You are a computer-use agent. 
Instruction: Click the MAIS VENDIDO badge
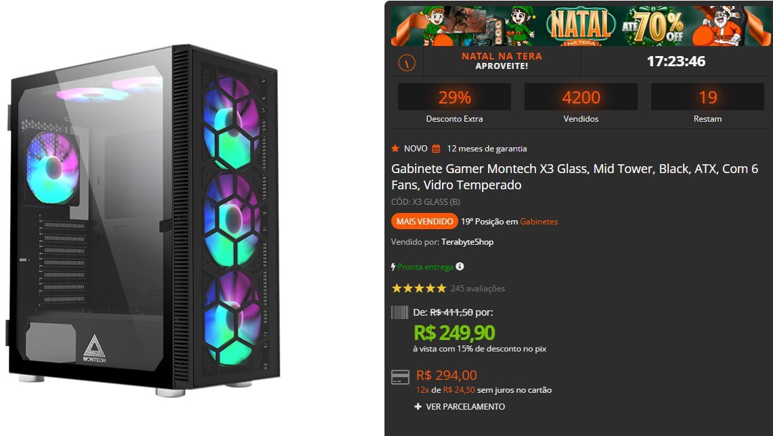pos(424,221)
